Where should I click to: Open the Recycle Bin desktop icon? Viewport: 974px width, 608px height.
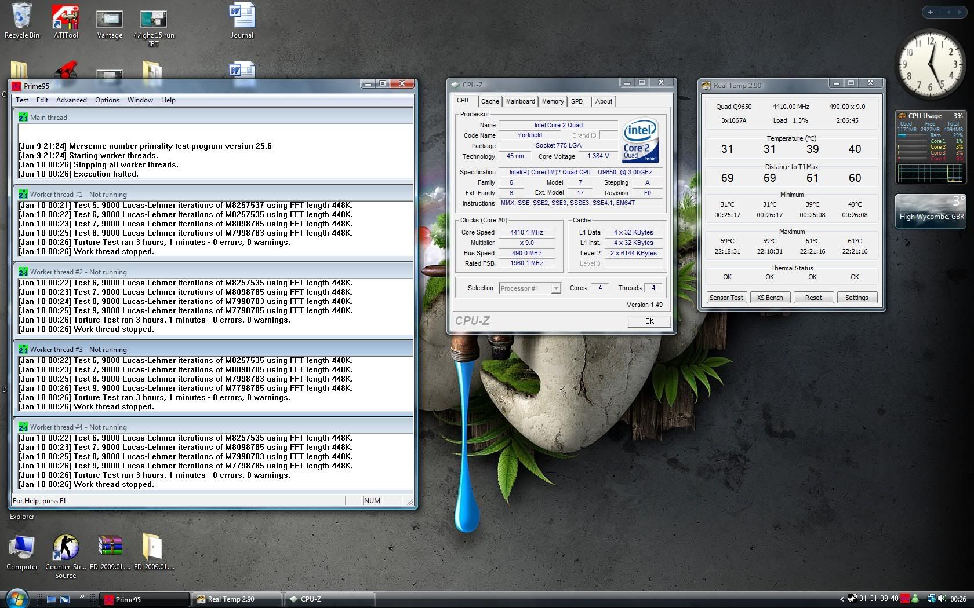tap(22, 21)
